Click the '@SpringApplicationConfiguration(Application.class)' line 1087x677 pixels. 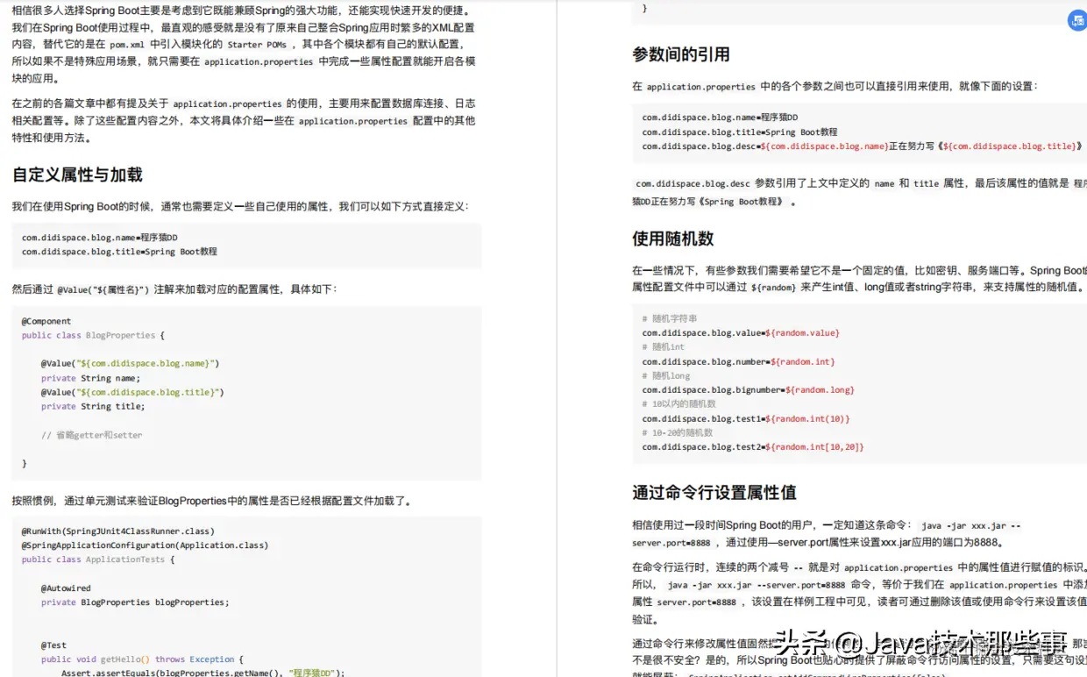point(145,545)
